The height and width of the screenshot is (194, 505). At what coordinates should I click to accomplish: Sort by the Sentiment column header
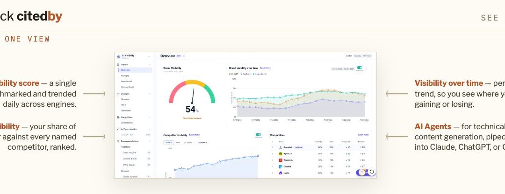pos(346,142)
